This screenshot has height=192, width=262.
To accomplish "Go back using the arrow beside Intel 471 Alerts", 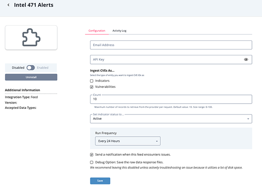I will coord(8,5).
